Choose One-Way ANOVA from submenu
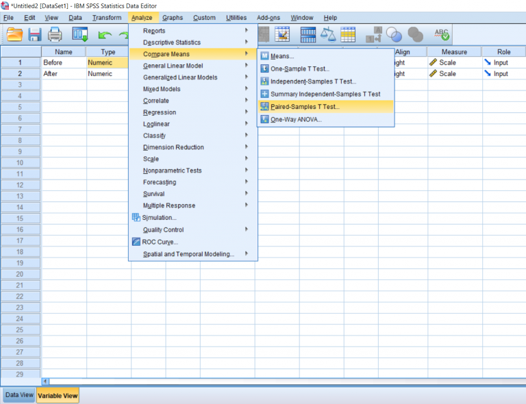Screen dimensions: 526x404 [326, 119]
